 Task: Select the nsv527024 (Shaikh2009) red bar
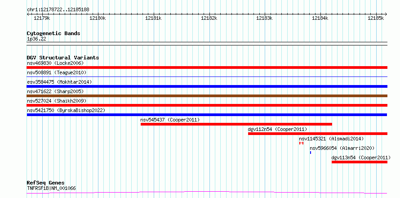point(207,105)
